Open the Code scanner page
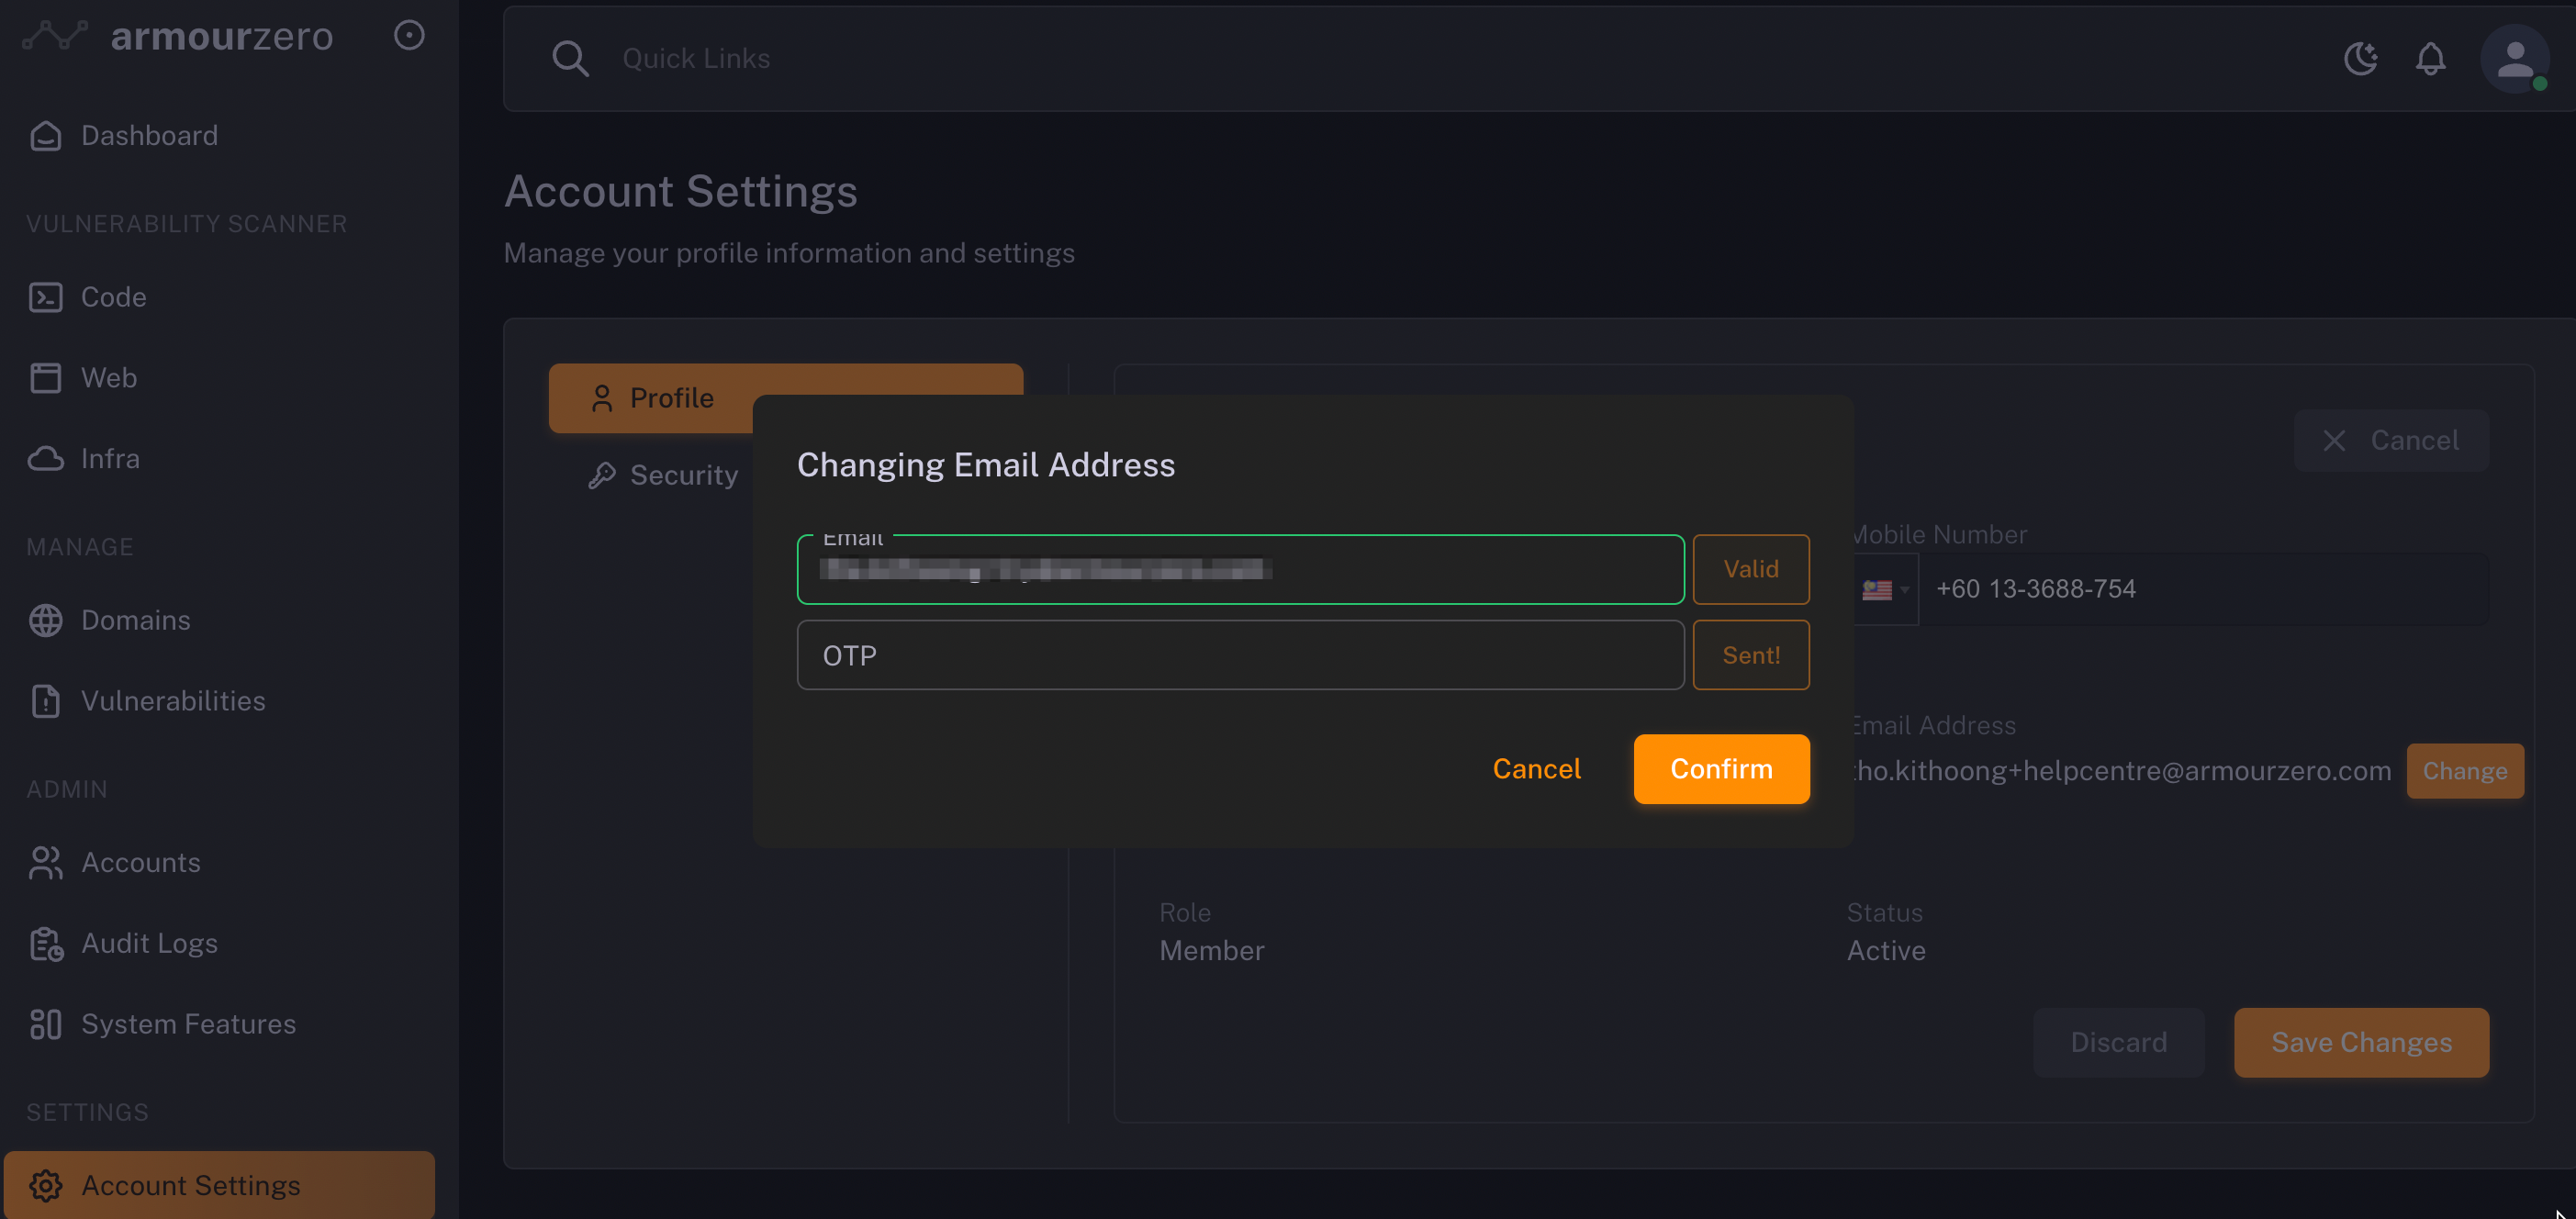Screen dimensions: 2576x1219 pyautogui.click(x=113, y=297)
